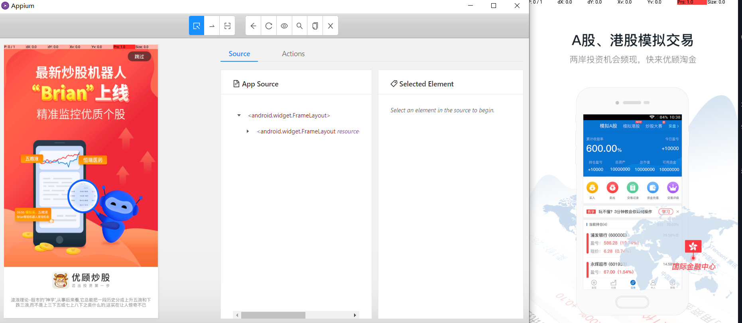Click the A股、港股模拟交易 heading in emulator window
The image size is (742, 323).
click(632, 41)
